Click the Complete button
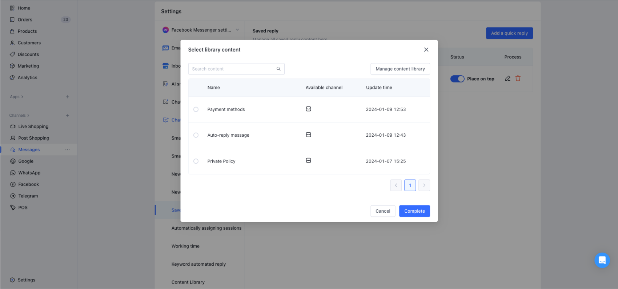The width and height of the screenshot is (618, 289). [x=414, y=211]
